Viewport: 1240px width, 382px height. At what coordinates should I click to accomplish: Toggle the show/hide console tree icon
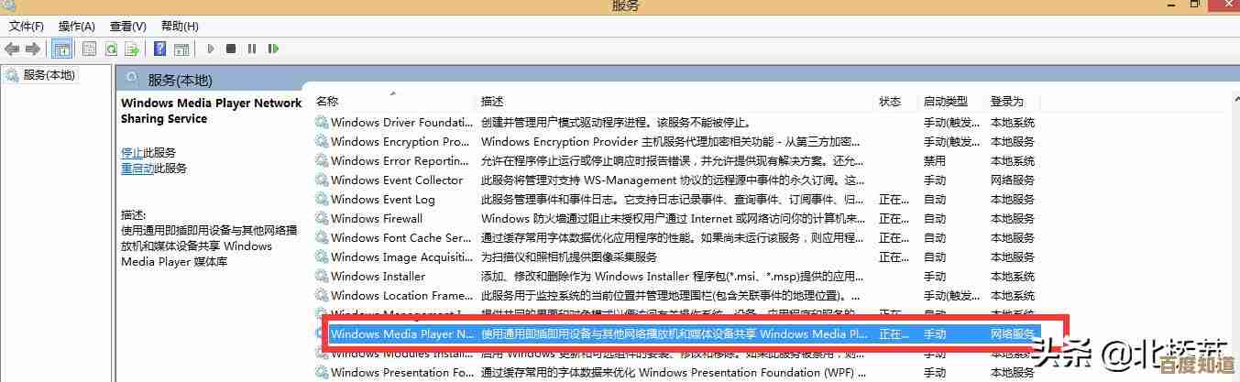[x=62, y=49]
